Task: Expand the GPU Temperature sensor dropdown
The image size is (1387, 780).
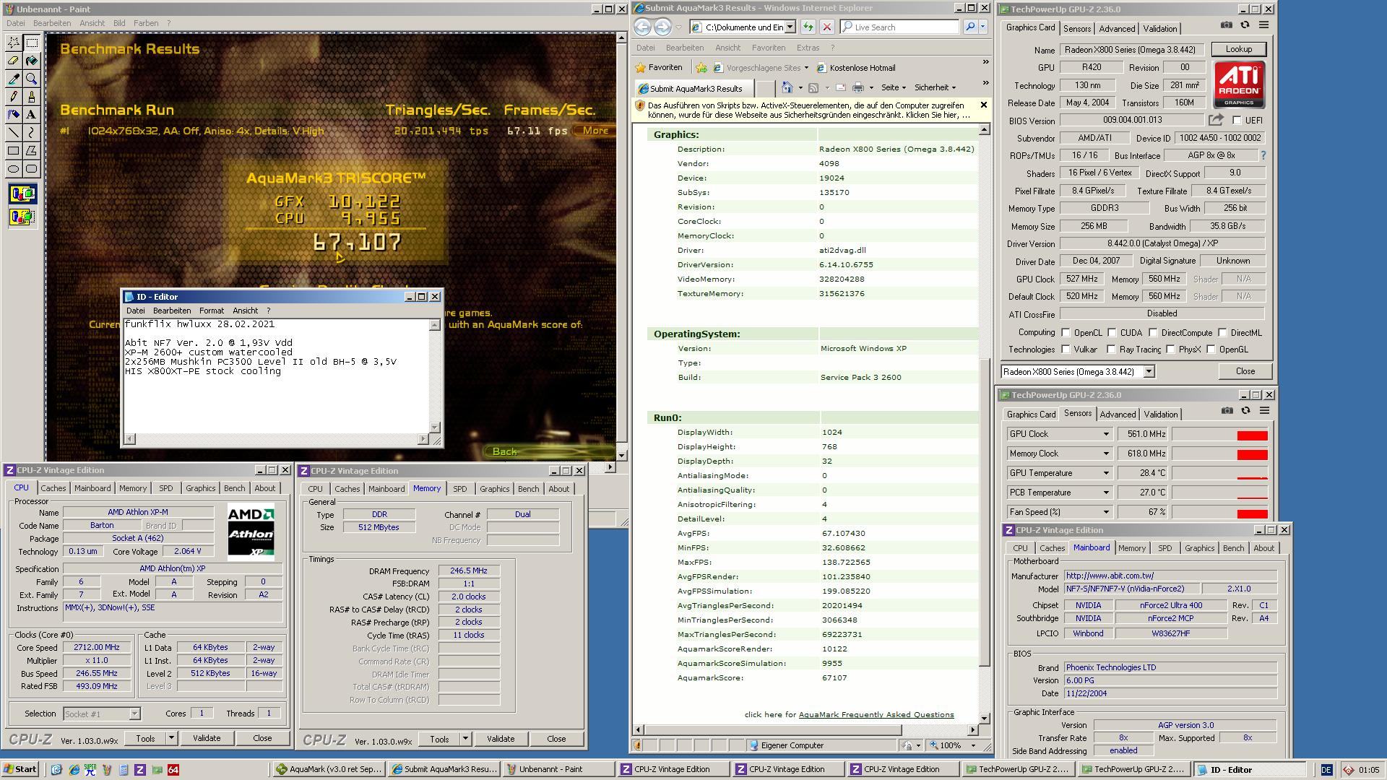Action: [x=1105, y=473]
